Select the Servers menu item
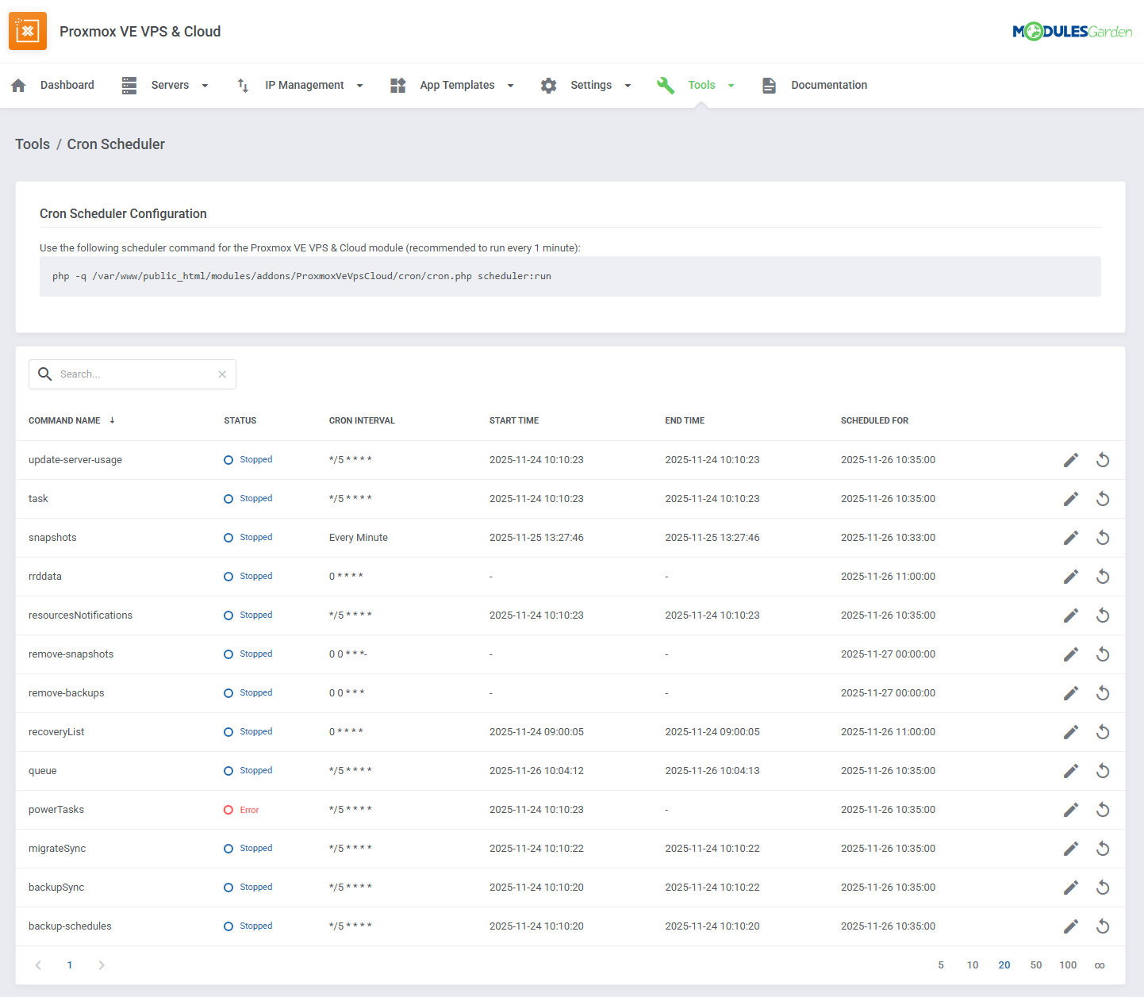Viewport: 1144px width, 997px height. click(x=170, y=85)
